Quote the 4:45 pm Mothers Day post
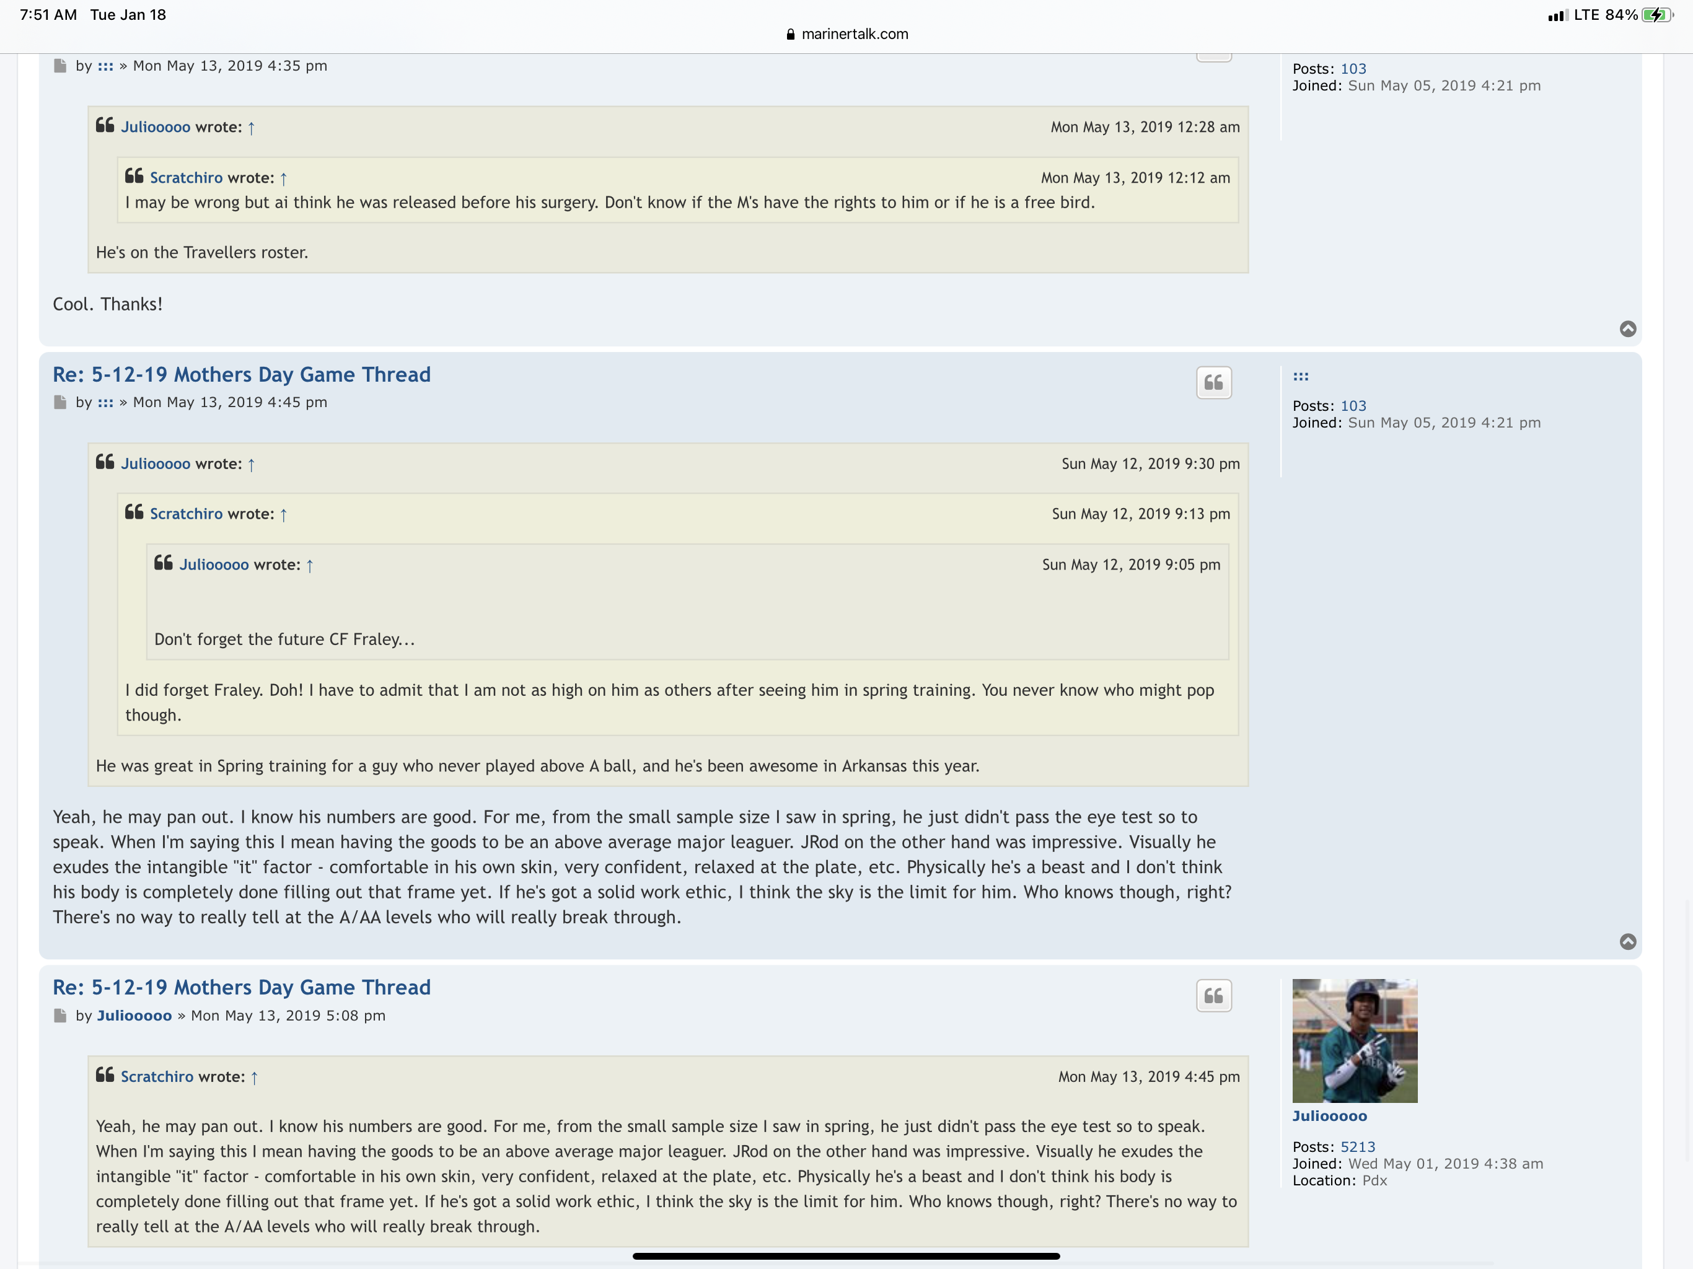The height and width of the screenshot is (1269, 1693). click(1213, 383)
